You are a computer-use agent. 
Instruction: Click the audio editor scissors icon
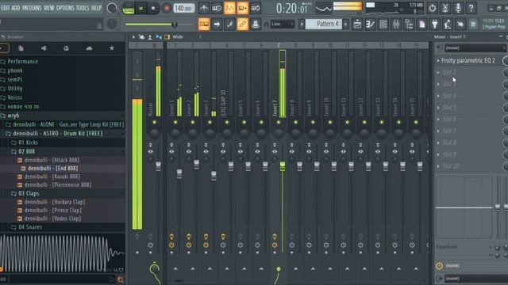coord(445,8)
